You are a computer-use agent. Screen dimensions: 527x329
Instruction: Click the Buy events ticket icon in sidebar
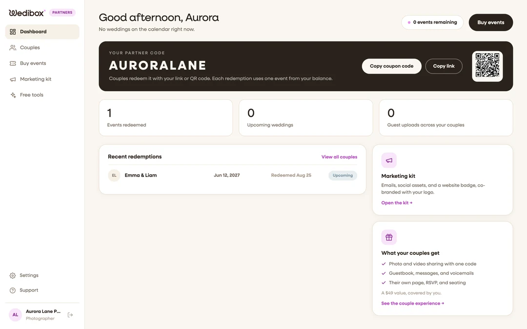pyautogui.click(x=13, y=63)
